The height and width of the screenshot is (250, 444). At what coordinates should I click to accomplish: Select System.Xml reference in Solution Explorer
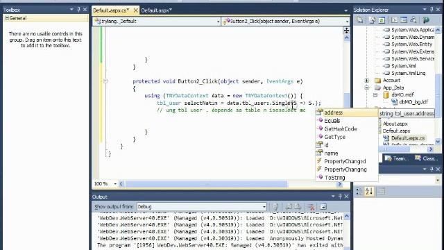[403, 66]
